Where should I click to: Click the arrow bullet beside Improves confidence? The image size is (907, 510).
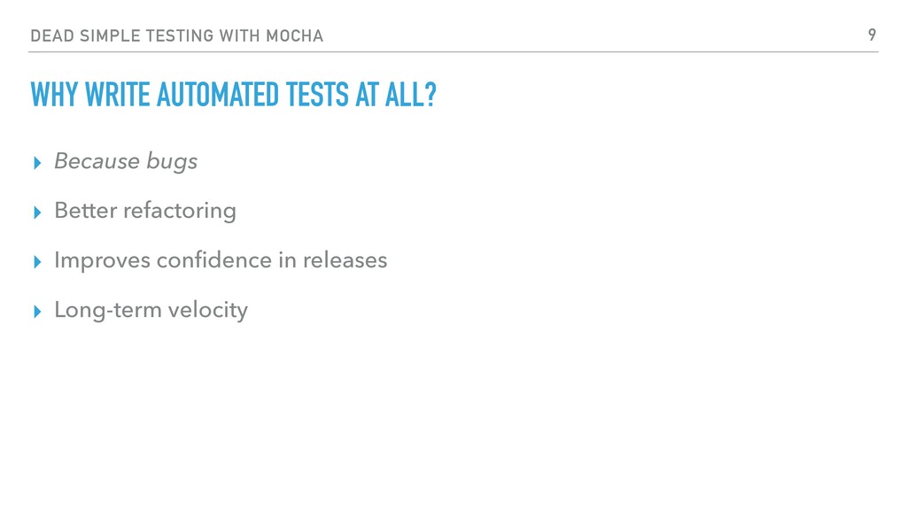click(37, 262)
